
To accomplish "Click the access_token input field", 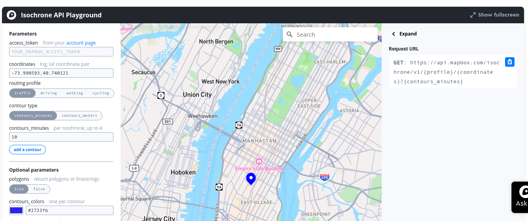I will (x=61, y=52).
